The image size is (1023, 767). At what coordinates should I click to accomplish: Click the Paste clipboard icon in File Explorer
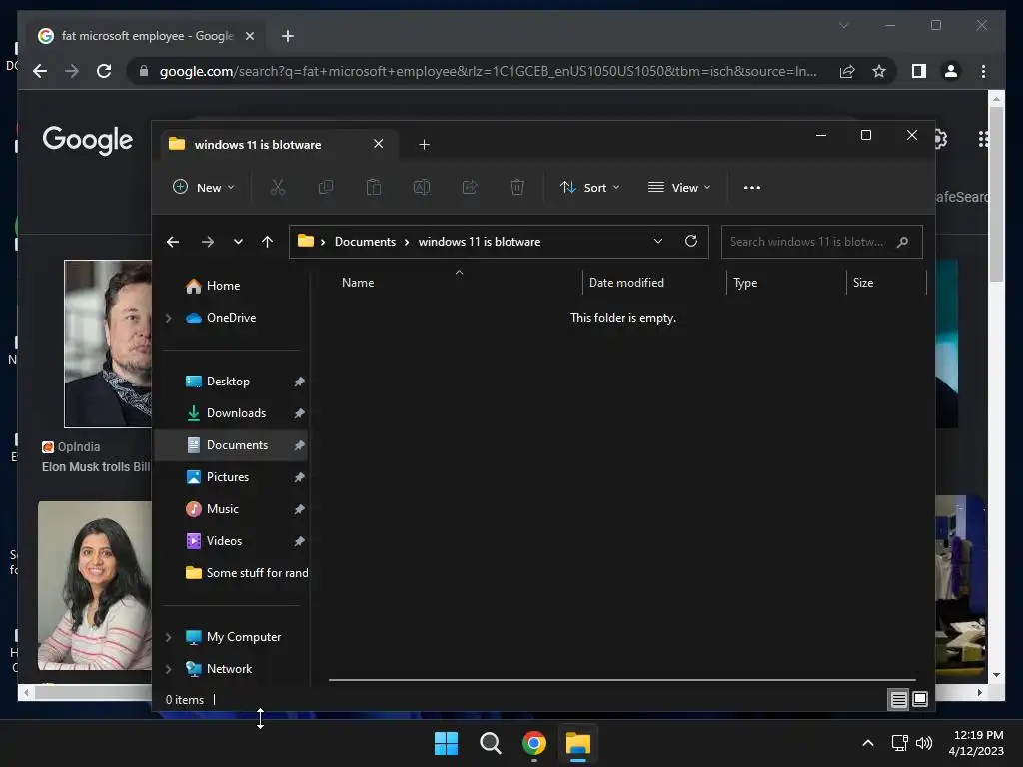pos(374,187)
